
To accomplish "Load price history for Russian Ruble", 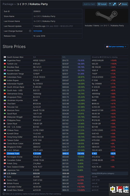I will (13, 71).
